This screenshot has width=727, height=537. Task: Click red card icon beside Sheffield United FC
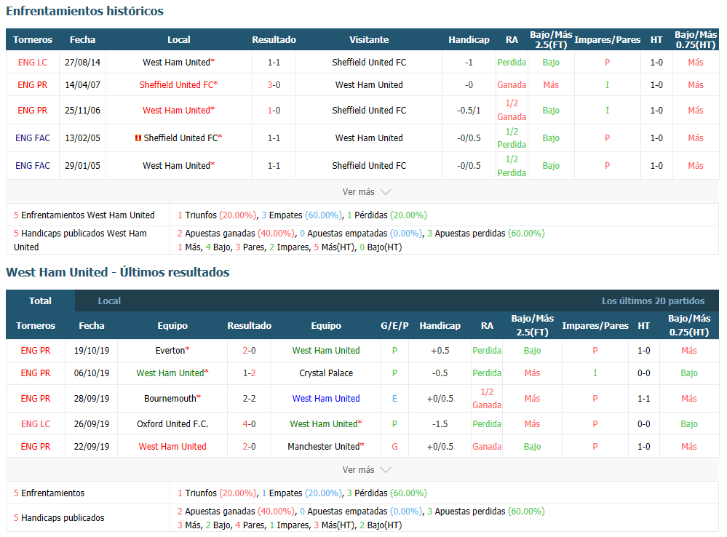138,138
